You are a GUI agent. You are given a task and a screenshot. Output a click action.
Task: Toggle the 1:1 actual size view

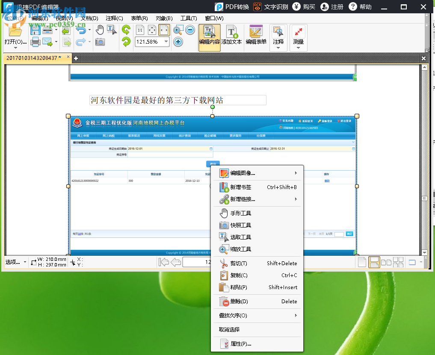pos(139,30)
